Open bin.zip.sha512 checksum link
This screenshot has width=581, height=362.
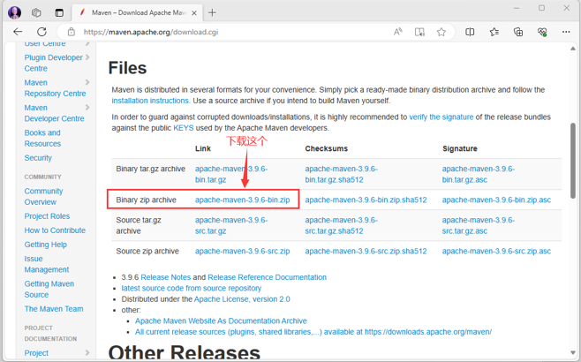[366, 200]
